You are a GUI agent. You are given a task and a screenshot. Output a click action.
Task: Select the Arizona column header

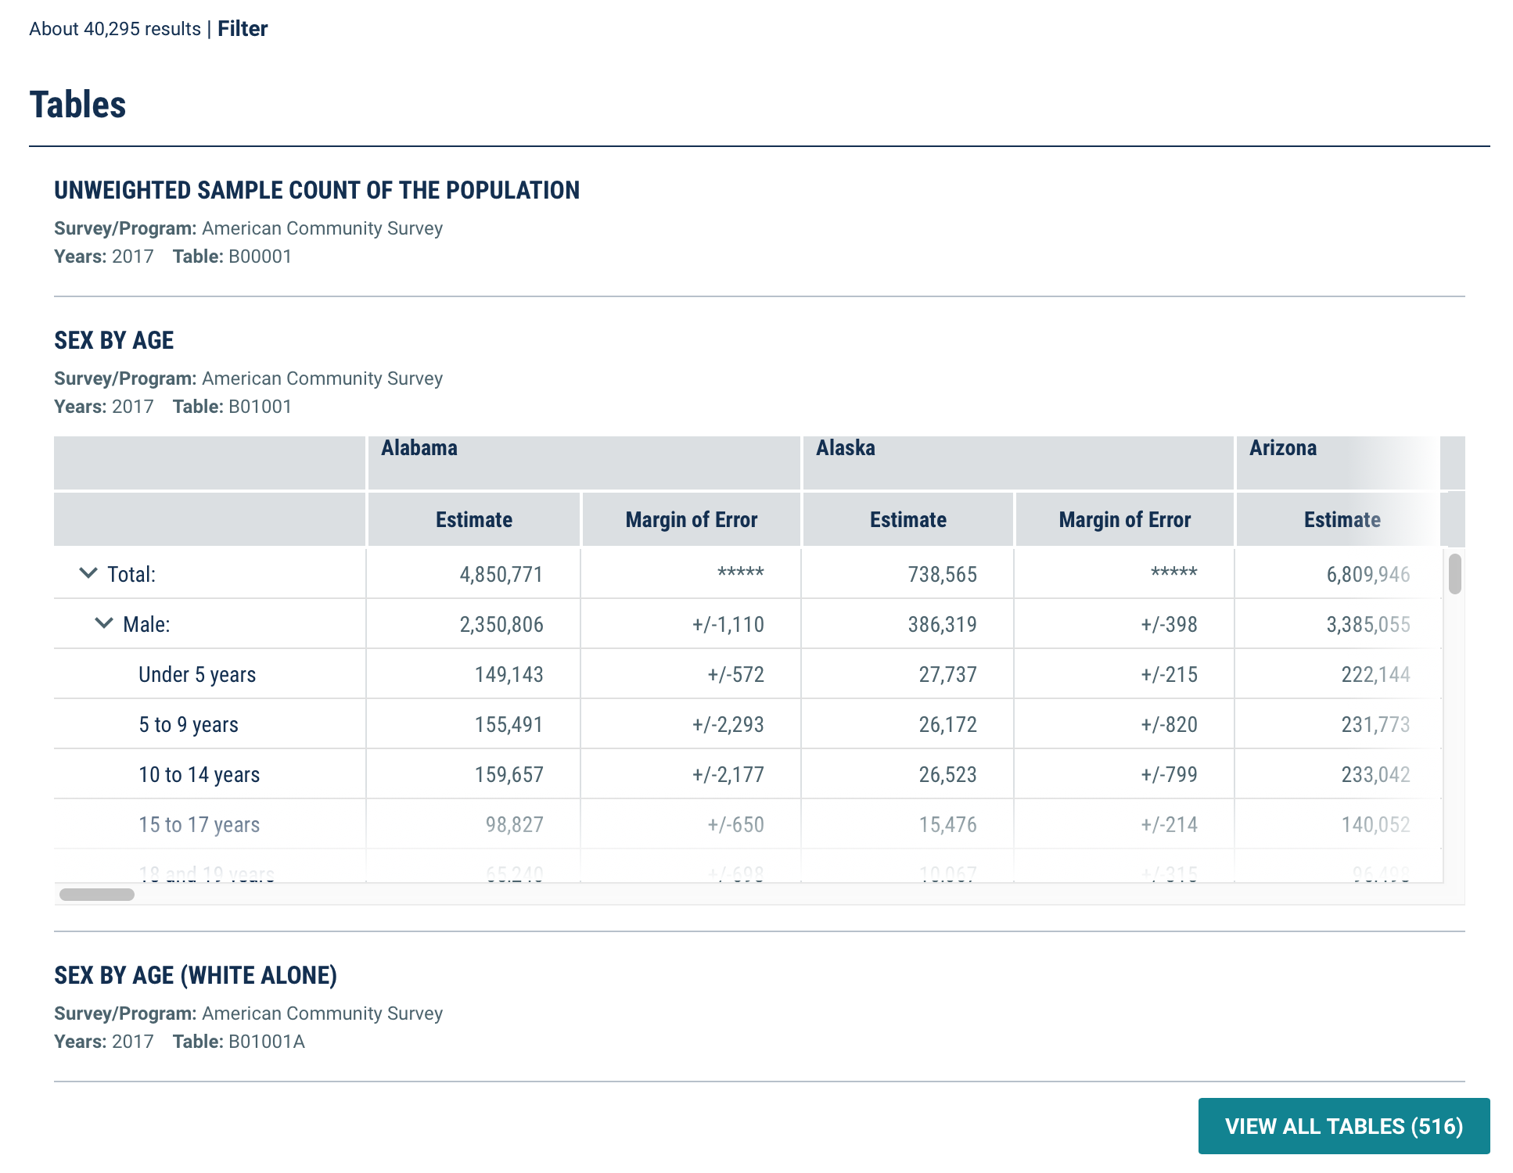tap(1282, 448)
